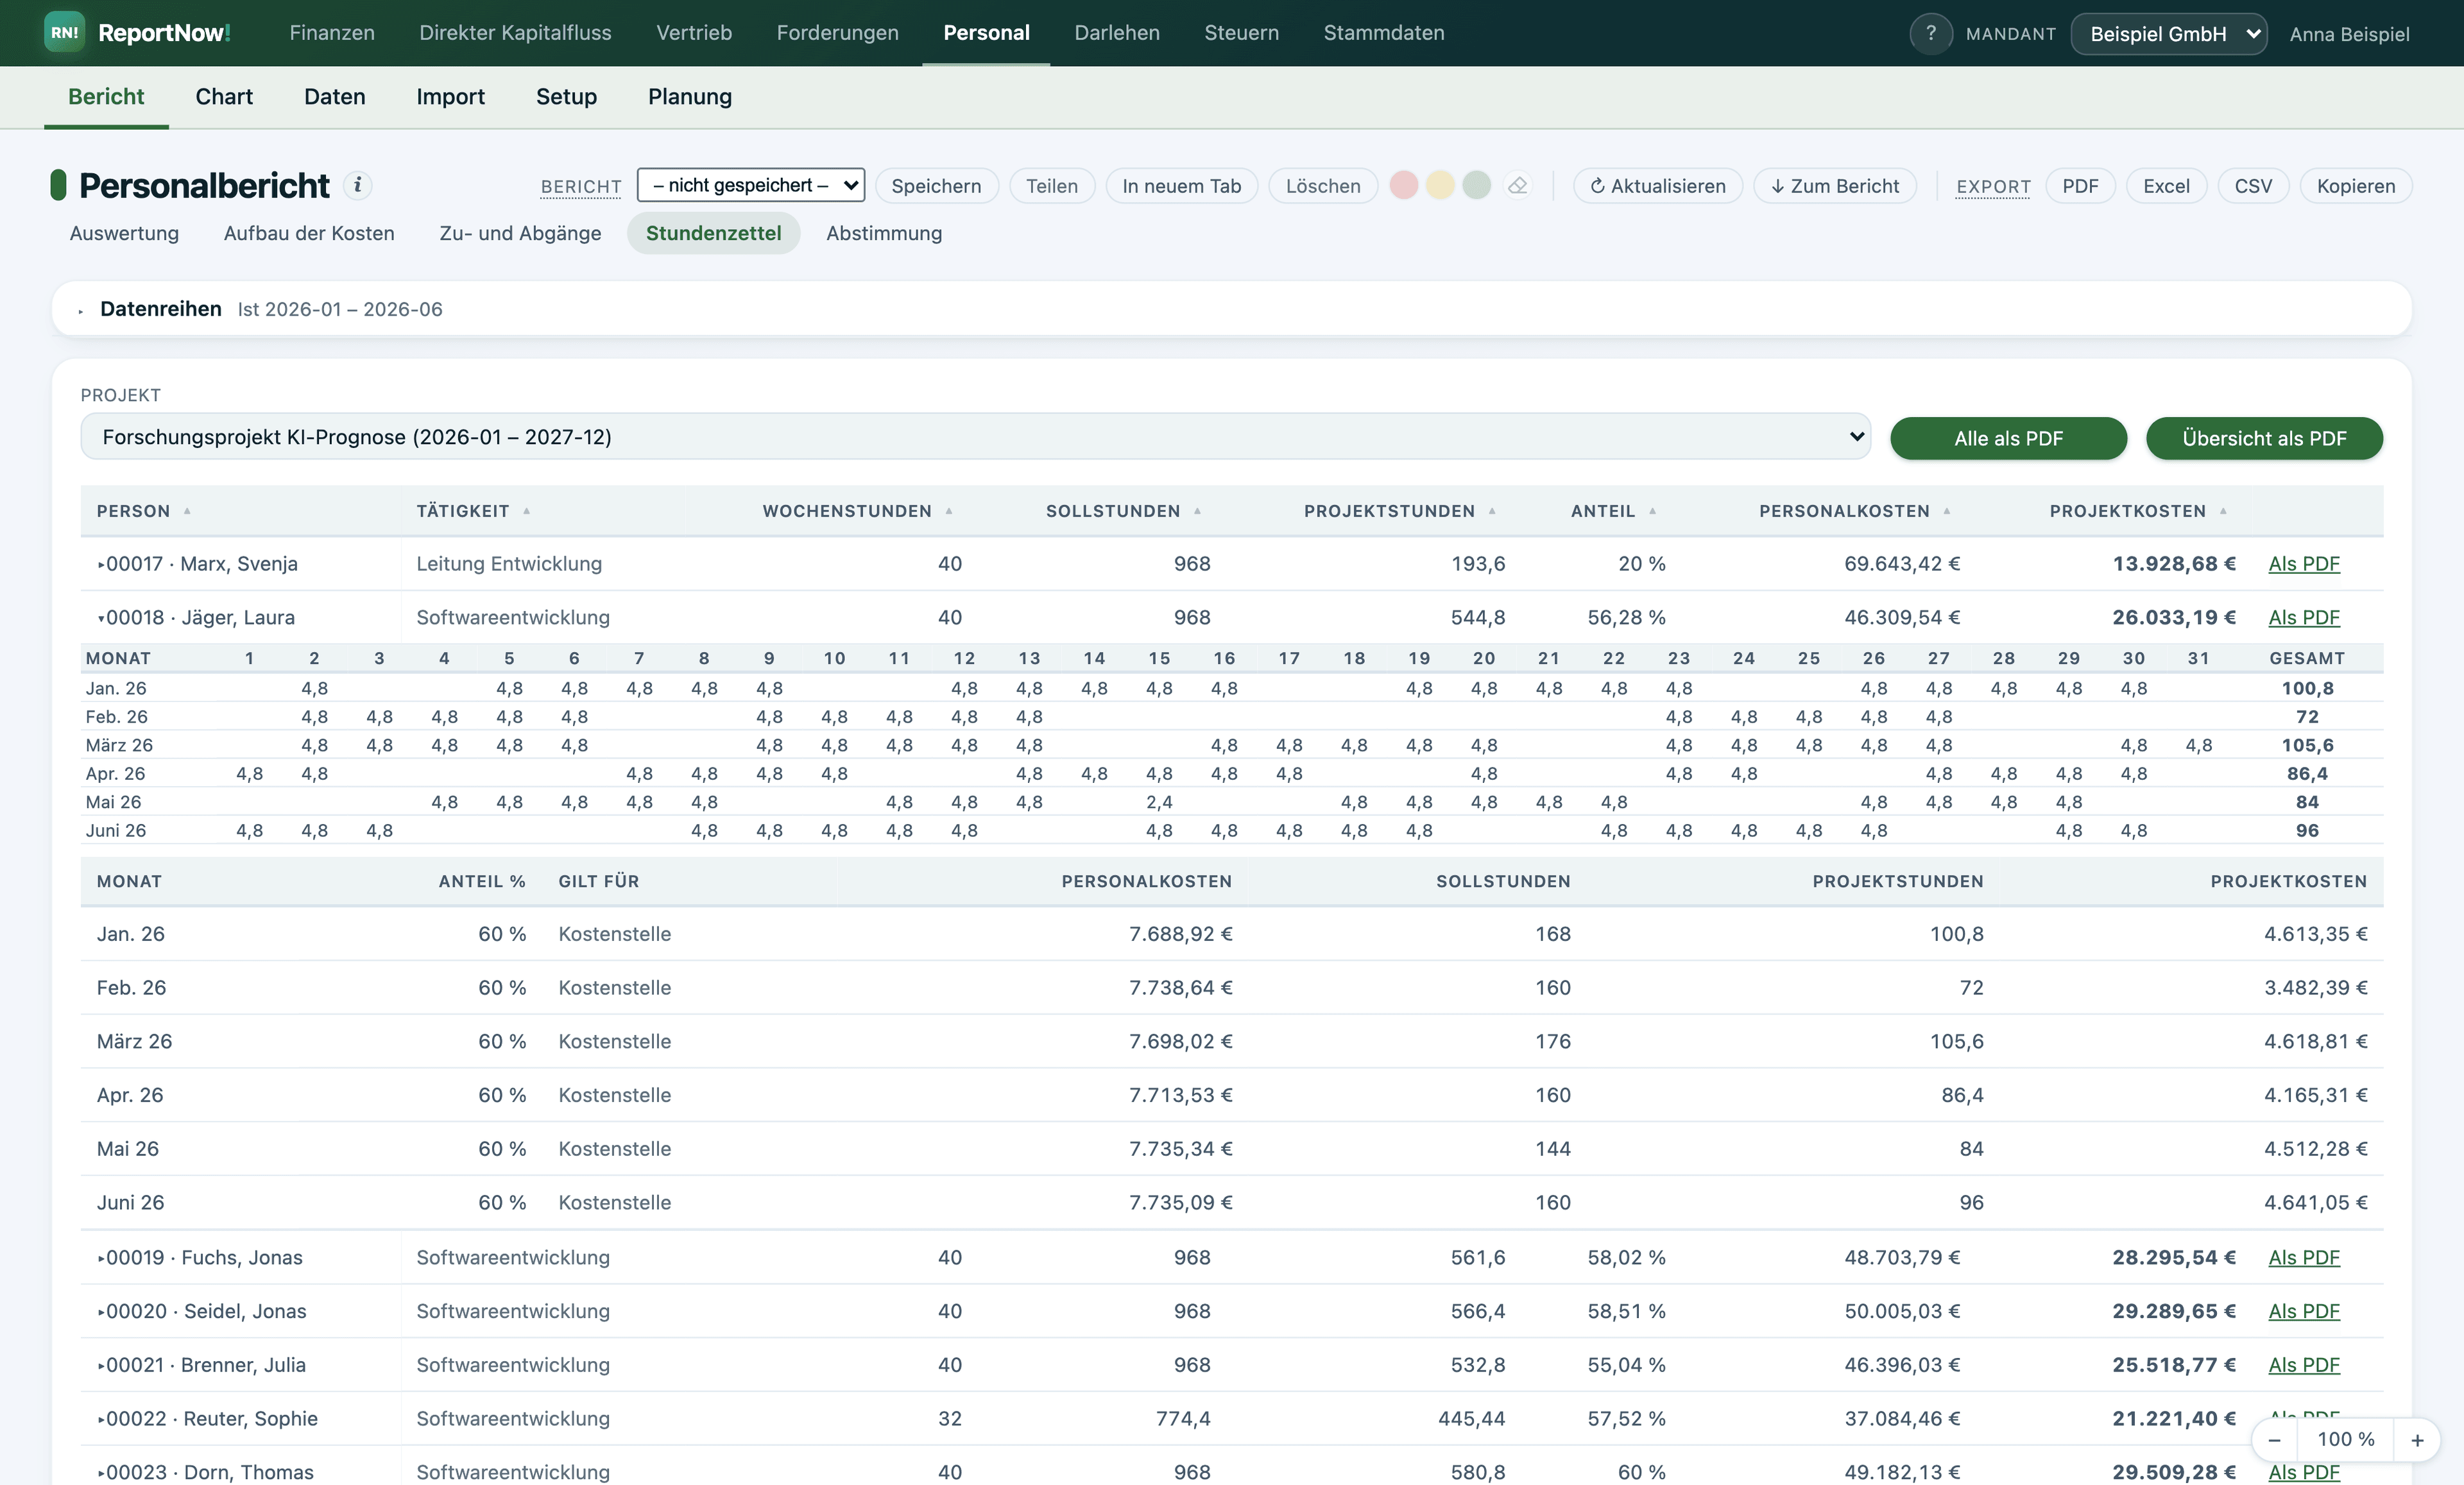This screenshot has width=2464, height=1485.
Task: Select the green color marker
Action: 1476,185
